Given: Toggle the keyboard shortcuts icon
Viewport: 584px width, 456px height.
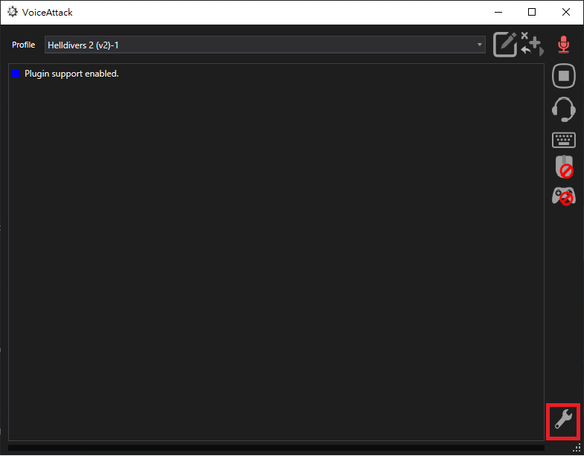Looking at the screenshot, I should point(563,140).
